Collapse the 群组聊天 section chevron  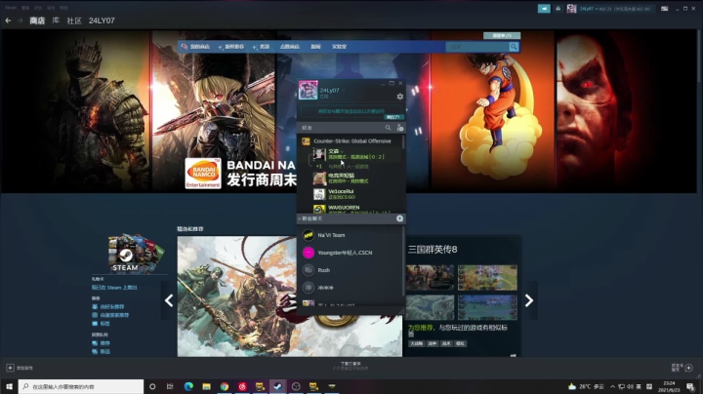click(300, 218)
